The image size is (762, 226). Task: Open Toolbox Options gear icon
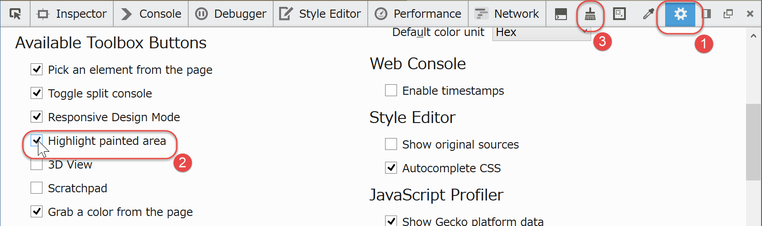click(680, 14)
